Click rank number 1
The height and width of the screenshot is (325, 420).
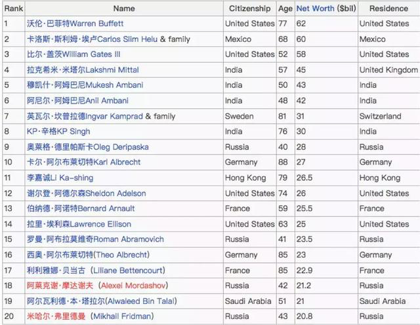click(x=6, y=24)
